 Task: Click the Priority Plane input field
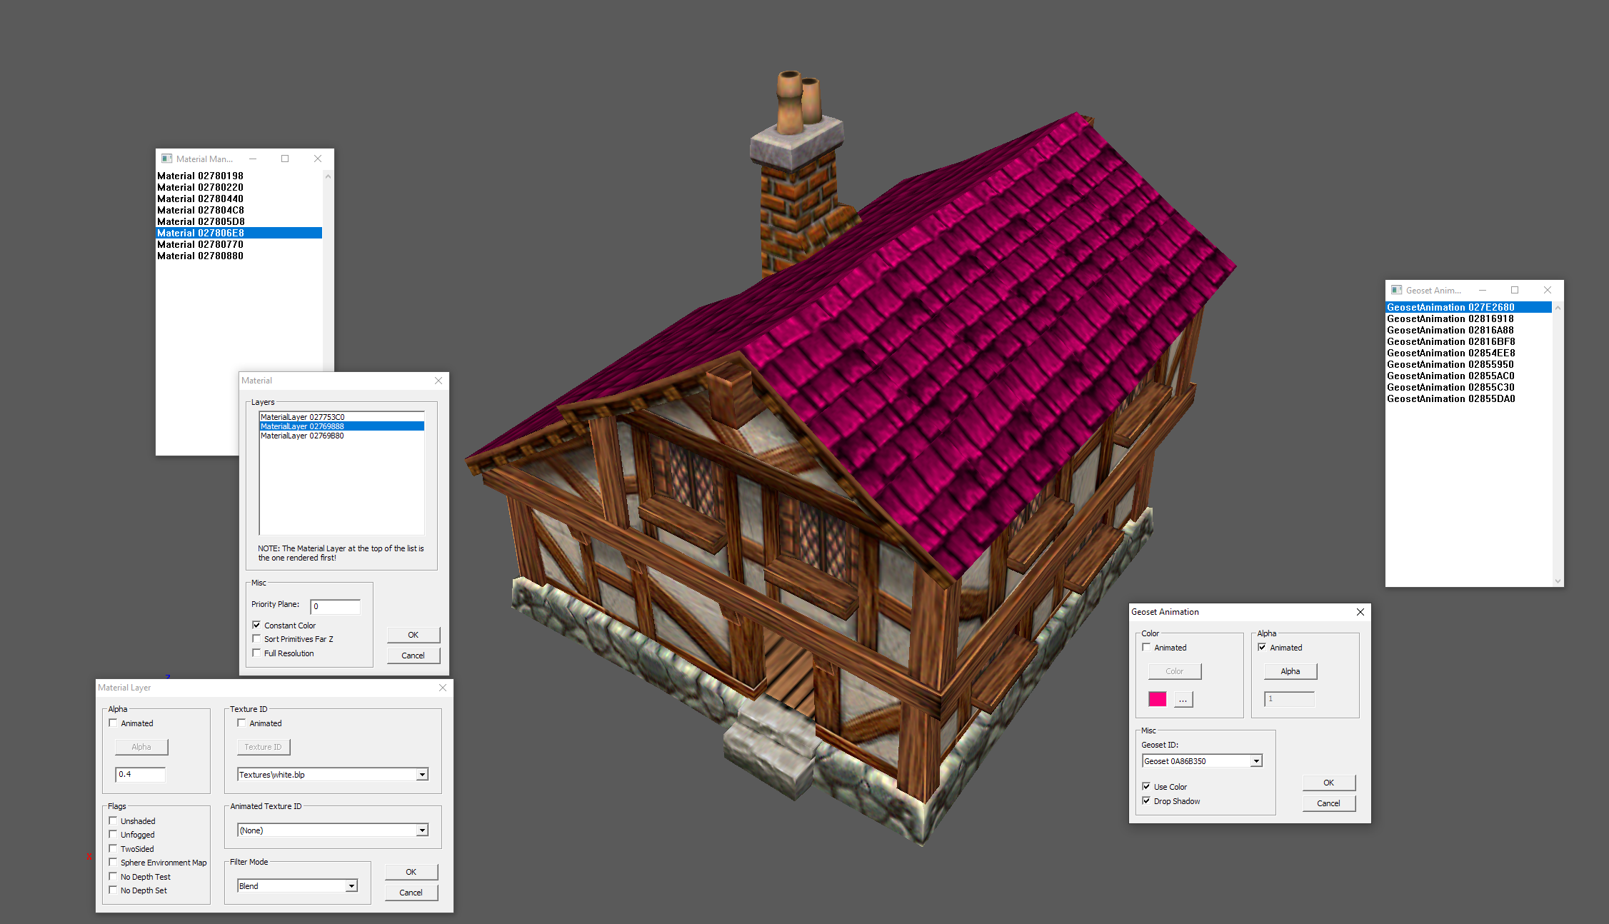point(335,606)
